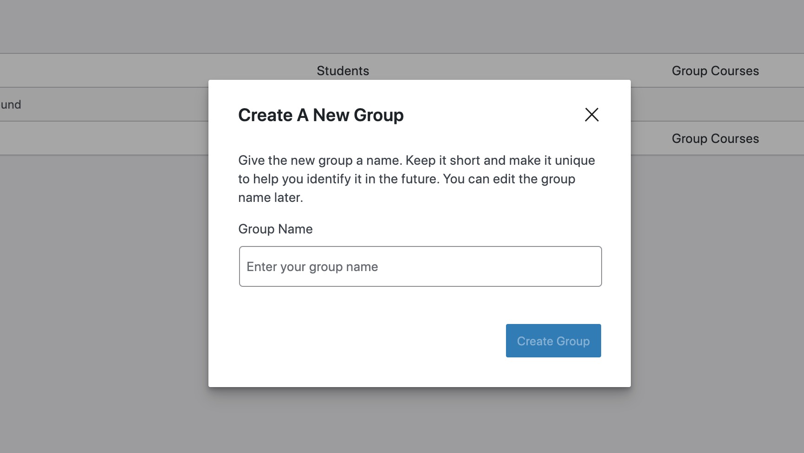Viewport: 804px width, 453px height.
Task: Click the Group Name field label
Action: 275,229
